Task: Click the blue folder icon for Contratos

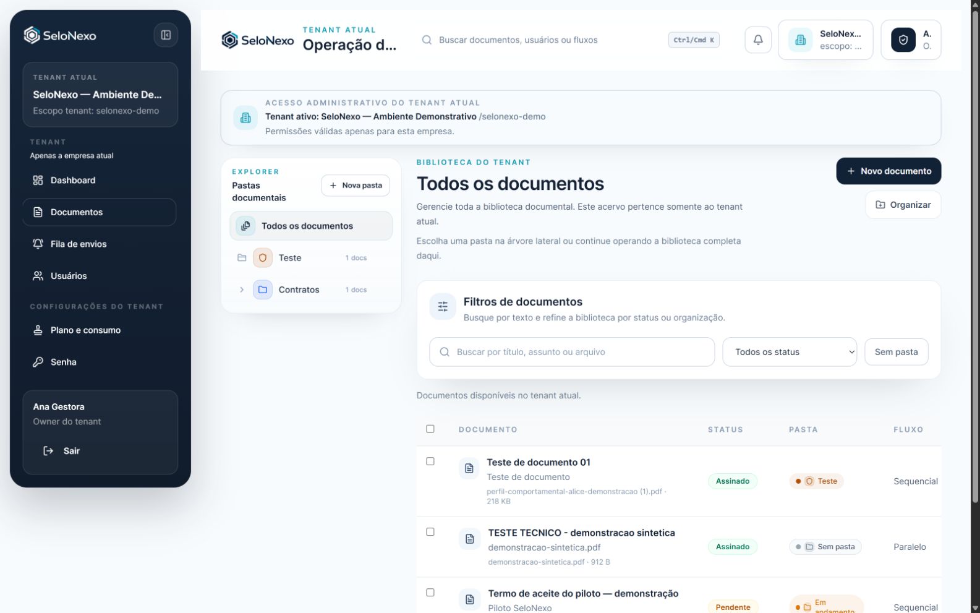Action: point(263,289)
